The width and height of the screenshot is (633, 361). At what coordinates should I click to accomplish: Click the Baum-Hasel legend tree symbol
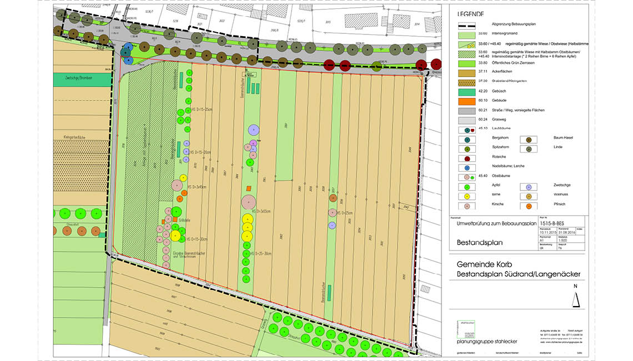529,139
